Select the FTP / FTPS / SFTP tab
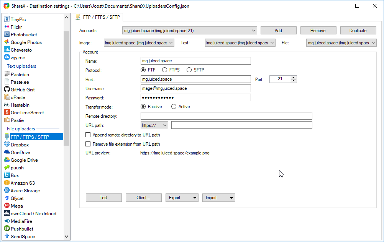Viewport: 384px width, 242px height. (97, 17)
